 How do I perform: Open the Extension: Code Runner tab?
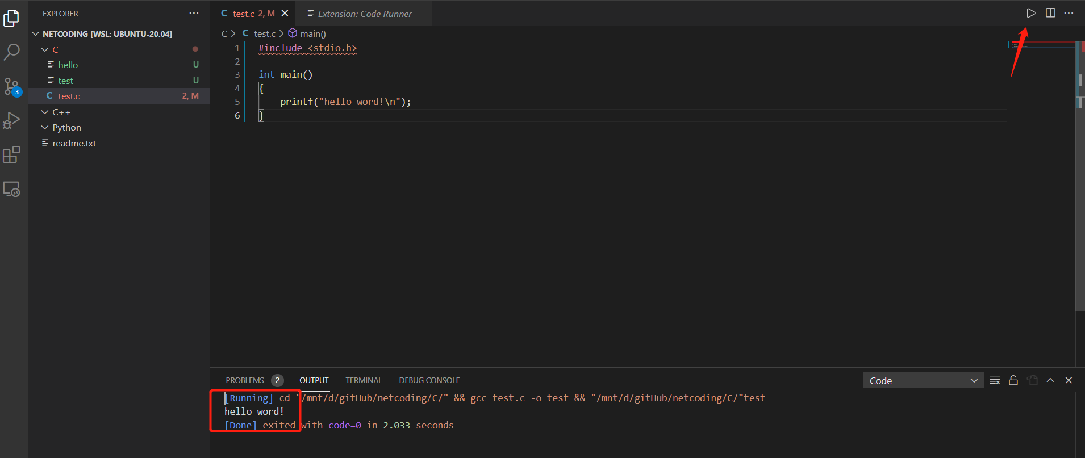tap(364, 13)
